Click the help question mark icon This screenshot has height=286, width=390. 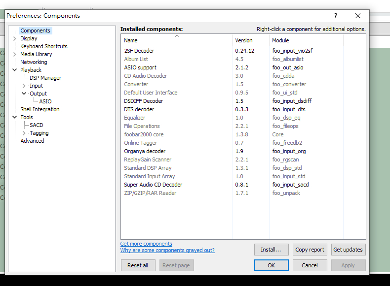click(336, 16)
